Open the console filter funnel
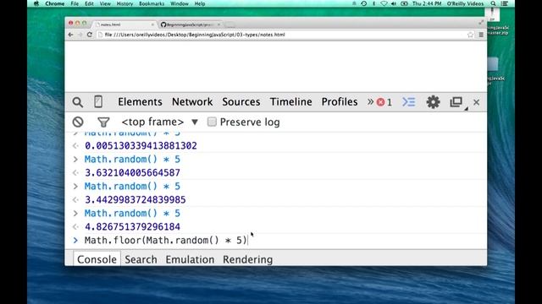Image resolution: width=542 pixels, height=304 pixels. [103, 122]
